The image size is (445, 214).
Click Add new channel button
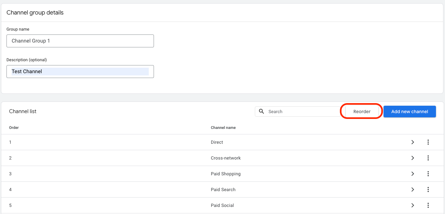410,112
